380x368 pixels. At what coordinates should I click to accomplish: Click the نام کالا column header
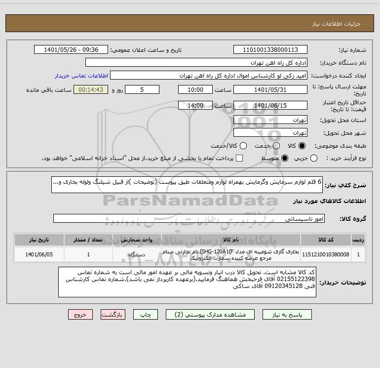tap(231, 240)
